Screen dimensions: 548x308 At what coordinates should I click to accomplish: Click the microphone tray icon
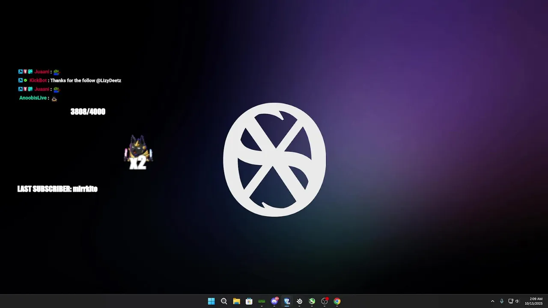coord(502,301)
